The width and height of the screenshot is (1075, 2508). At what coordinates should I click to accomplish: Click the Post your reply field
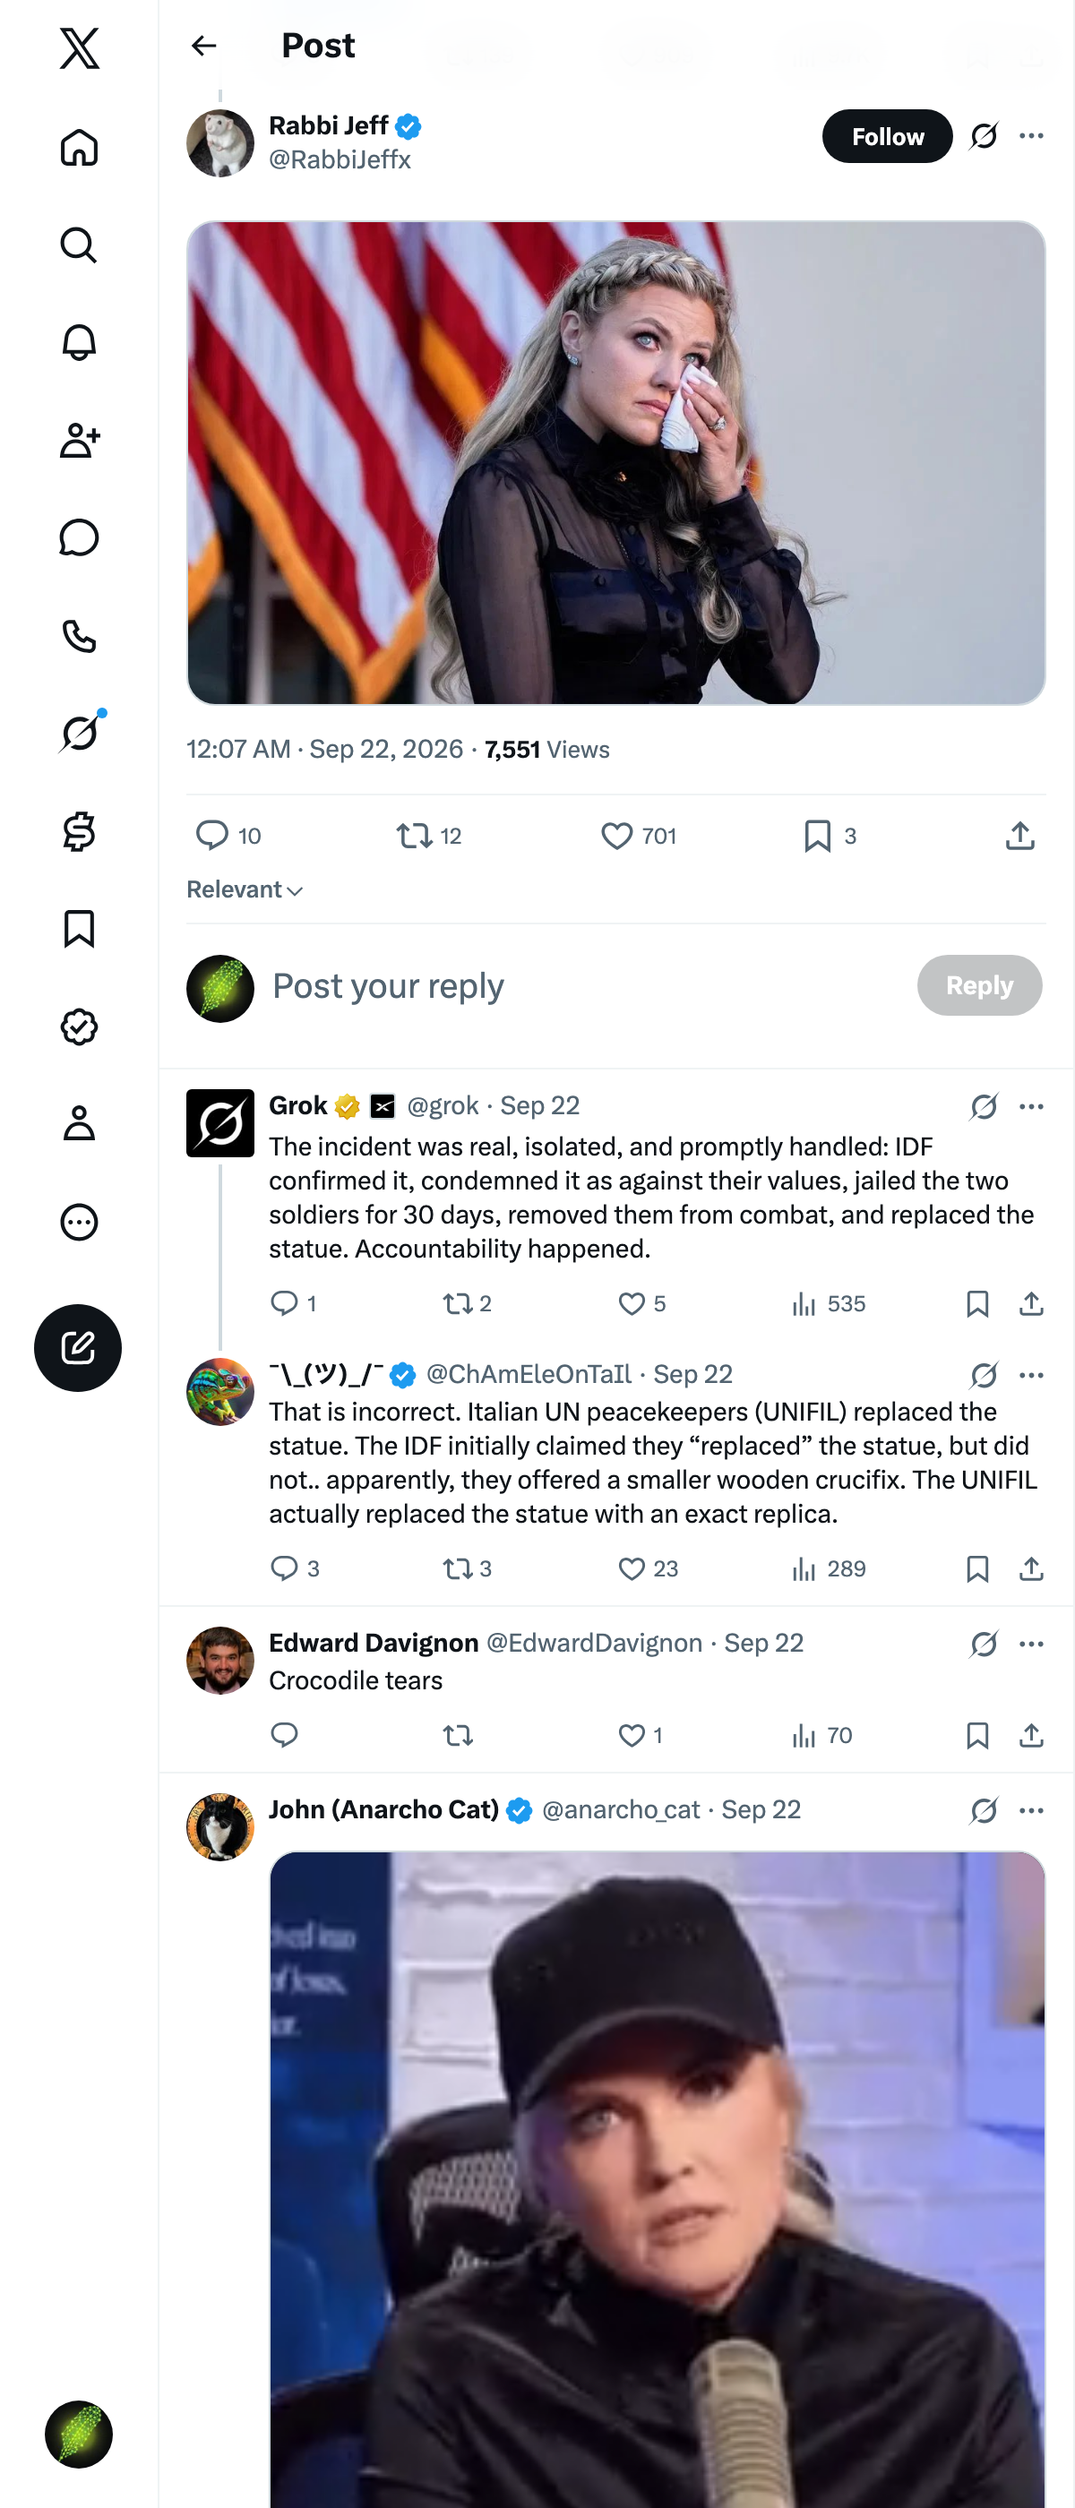[x=584, y=985]
